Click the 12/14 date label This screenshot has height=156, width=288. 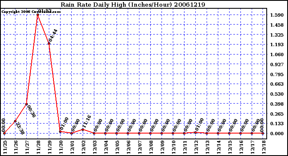[218, 147]
